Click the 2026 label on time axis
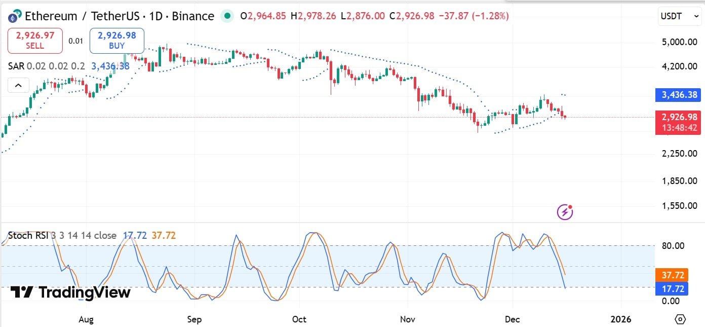Image resolution: width=705 pixels, height=327 pixels. click(x=621, y=319)
